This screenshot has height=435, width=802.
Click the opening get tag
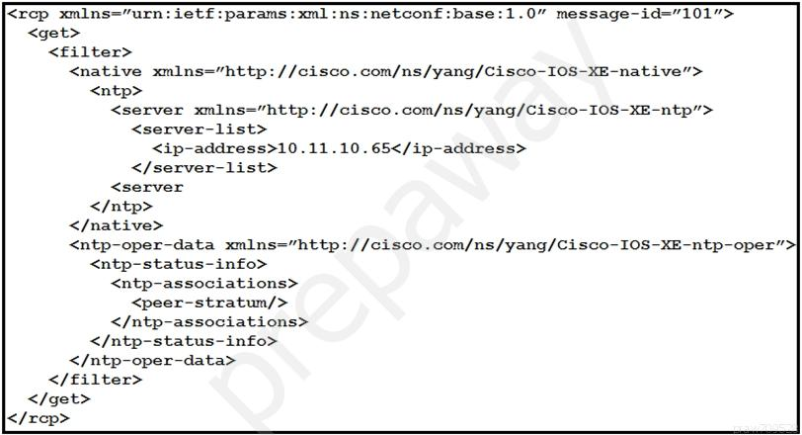click(54, 34)
